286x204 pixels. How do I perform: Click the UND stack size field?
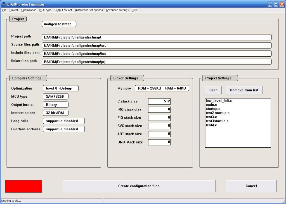click(159, 142)
